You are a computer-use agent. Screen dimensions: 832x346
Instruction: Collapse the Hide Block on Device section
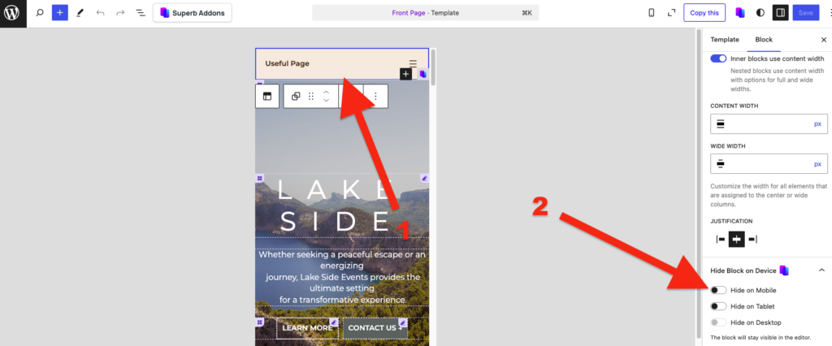821,270
